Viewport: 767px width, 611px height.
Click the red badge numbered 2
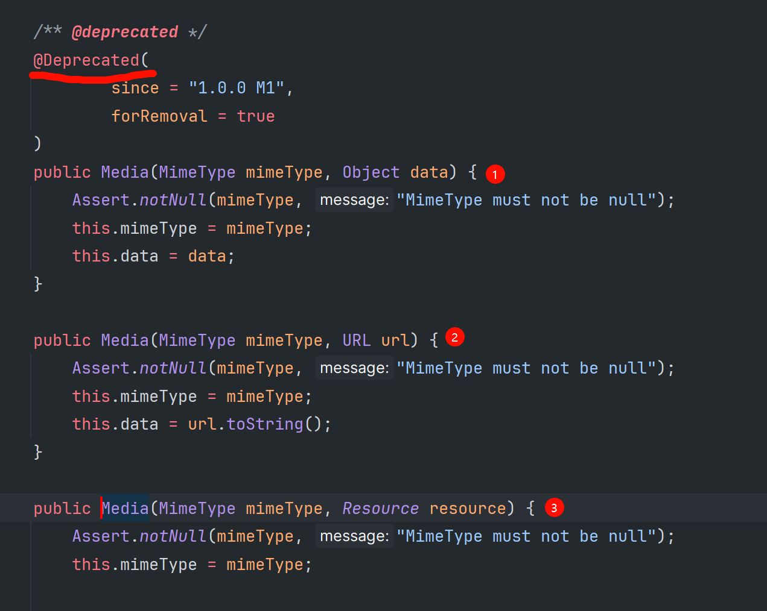tap(454, 337)
